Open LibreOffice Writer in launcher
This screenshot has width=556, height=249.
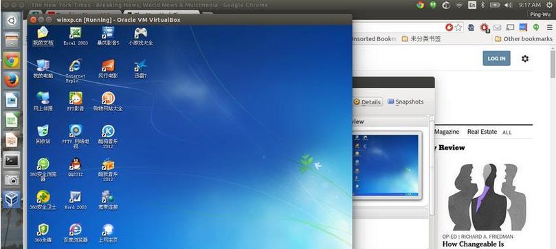(12, 101)
